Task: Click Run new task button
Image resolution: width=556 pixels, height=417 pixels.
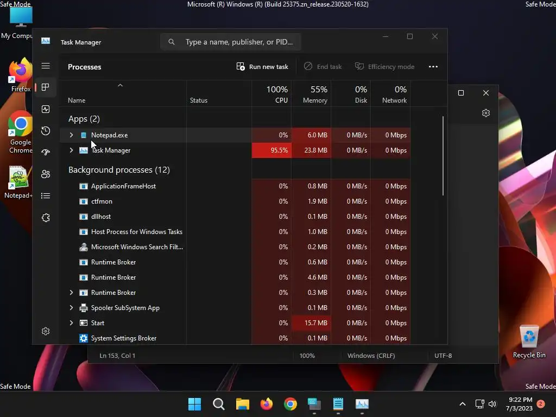Action: tap(262, 67)
